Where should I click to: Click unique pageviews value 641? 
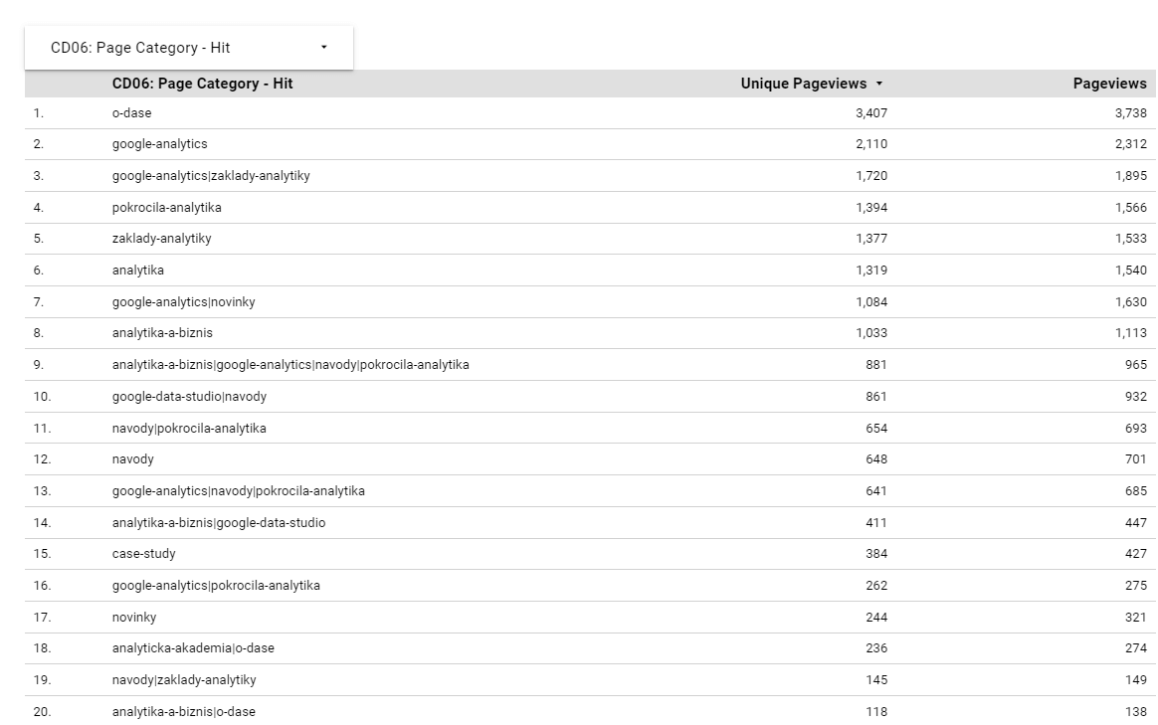876,491
